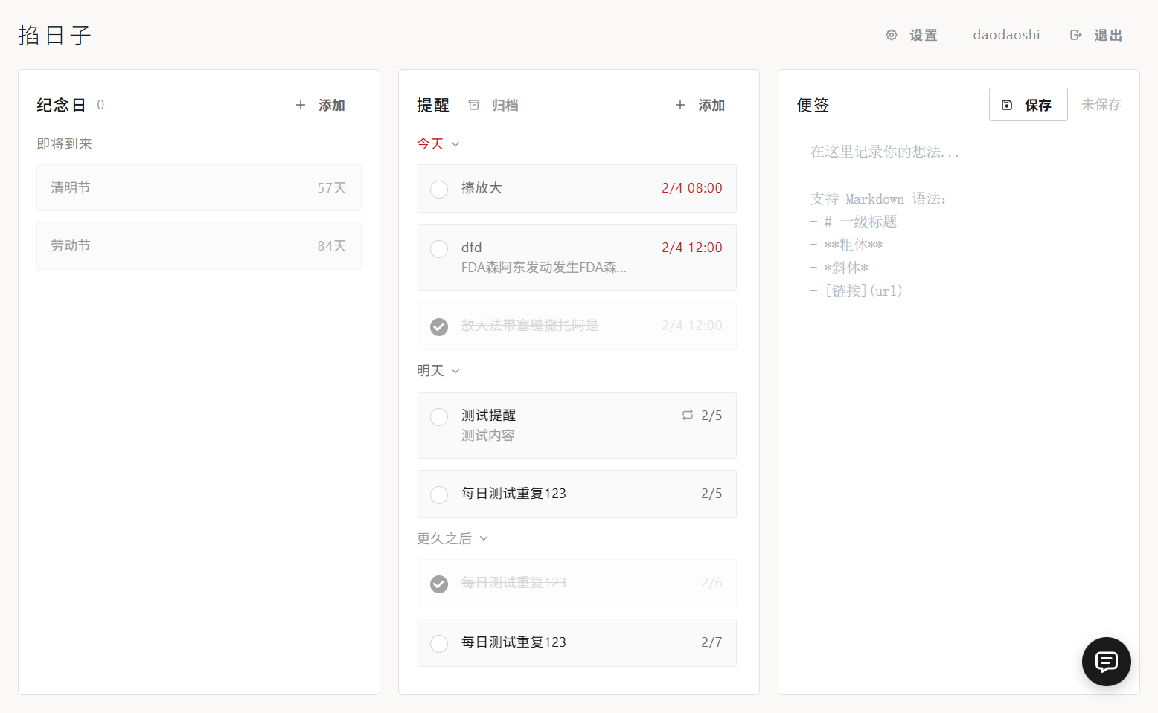Image resolution: width=1158 pixels, height=713 pixels.
Task: Click the logout arrow icon
Action: [1075, 35]
